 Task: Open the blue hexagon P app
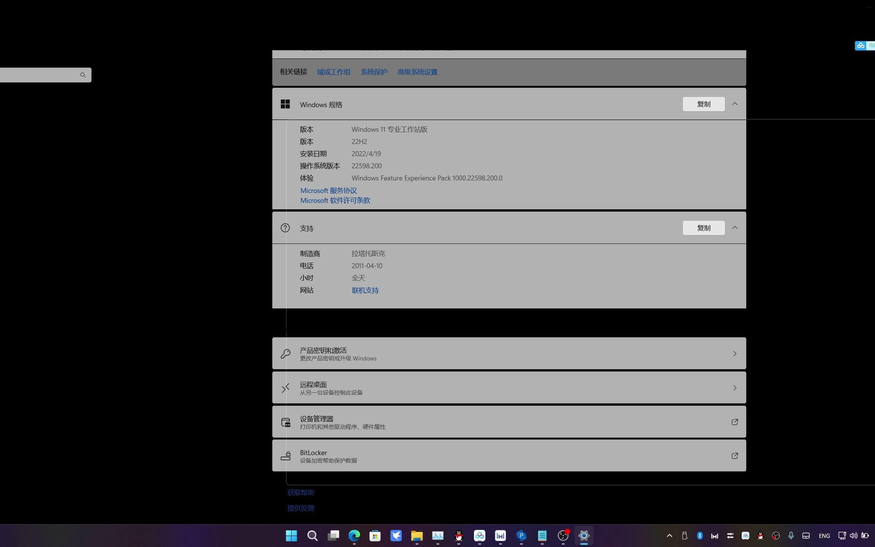coord(521,536)
